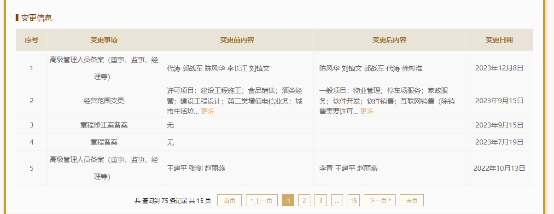Go to the 末页 (last page) button
This screenshot has width=554, height=214.
412,201
